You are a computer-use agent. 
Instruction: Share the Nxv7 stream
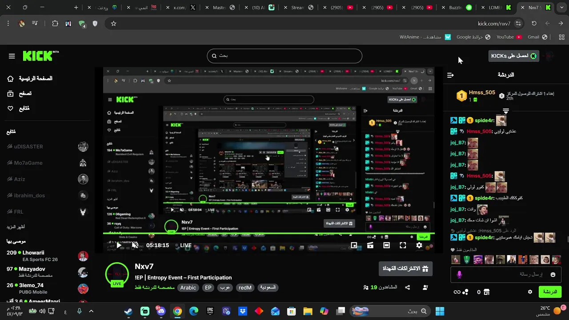coord(408,288)
